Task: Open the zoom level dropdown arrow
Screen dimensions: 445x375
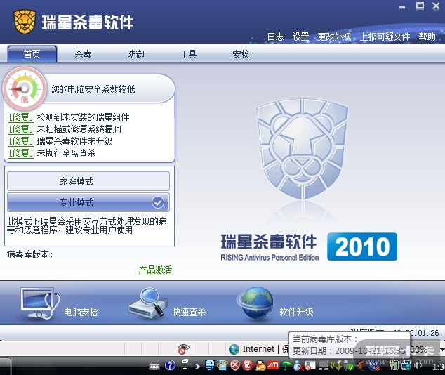Action: [x=442, y=350]
